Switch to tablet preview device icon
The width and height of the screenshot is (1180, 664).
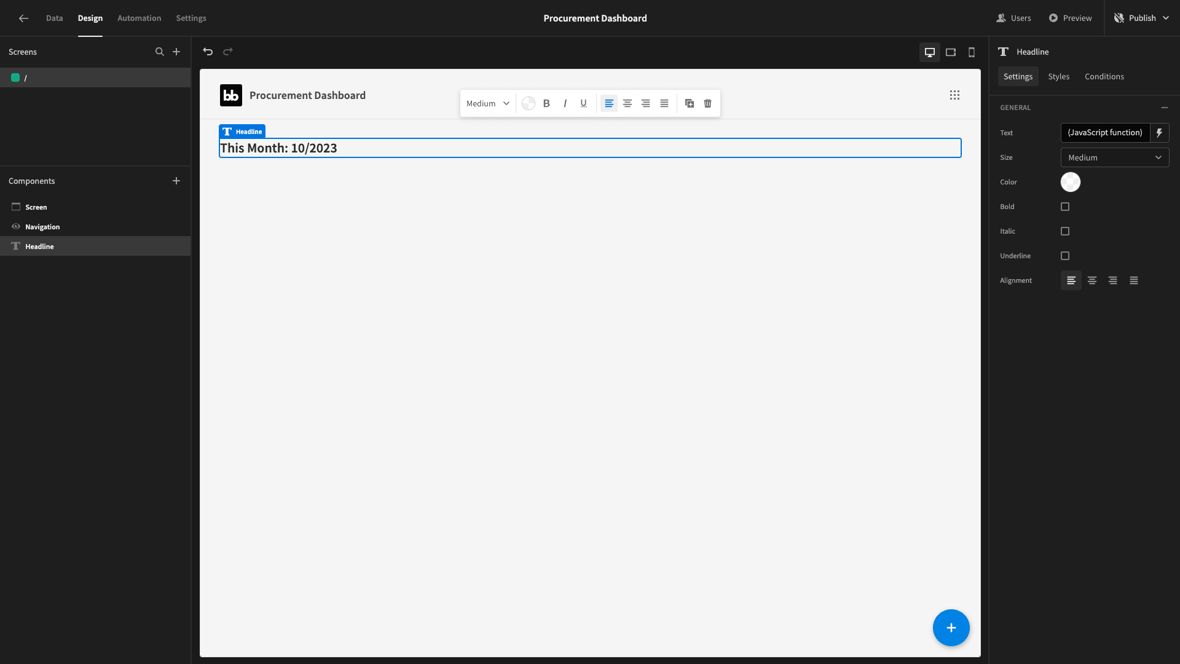(951, 52)
